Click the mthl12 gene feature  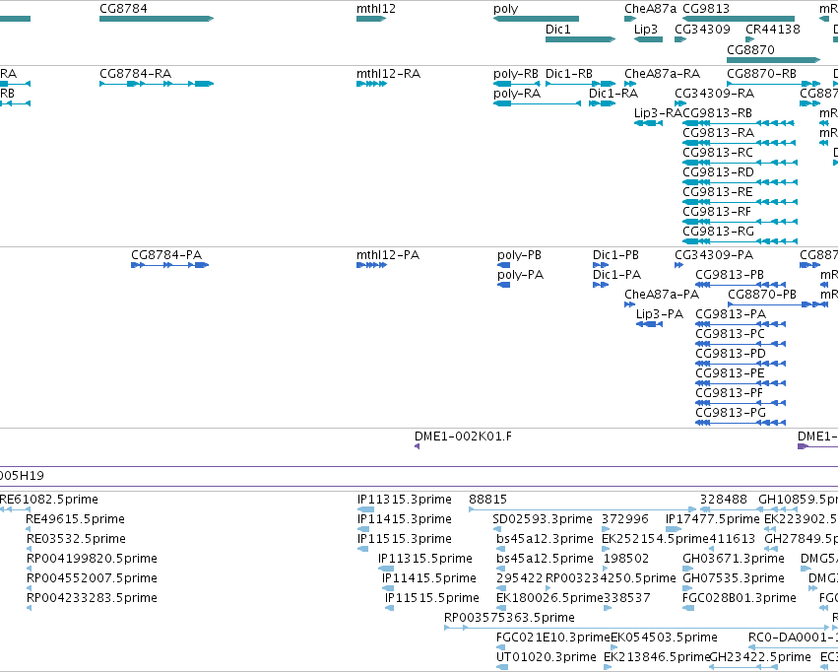click(x=371, y=19)
